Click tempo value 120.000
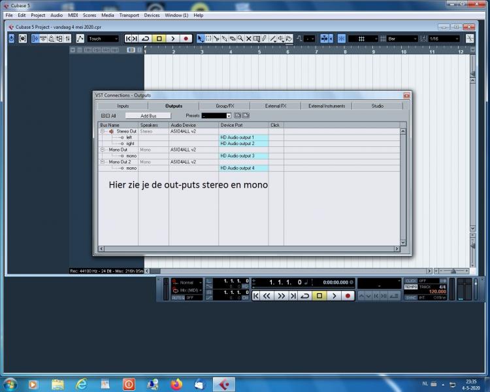The height and width of the screenshot is (392, 490). (x=437, y=291)
